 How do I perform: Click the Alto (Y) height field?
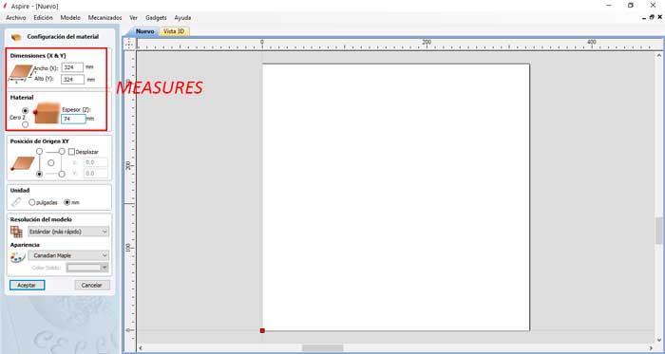click(72, 79)
